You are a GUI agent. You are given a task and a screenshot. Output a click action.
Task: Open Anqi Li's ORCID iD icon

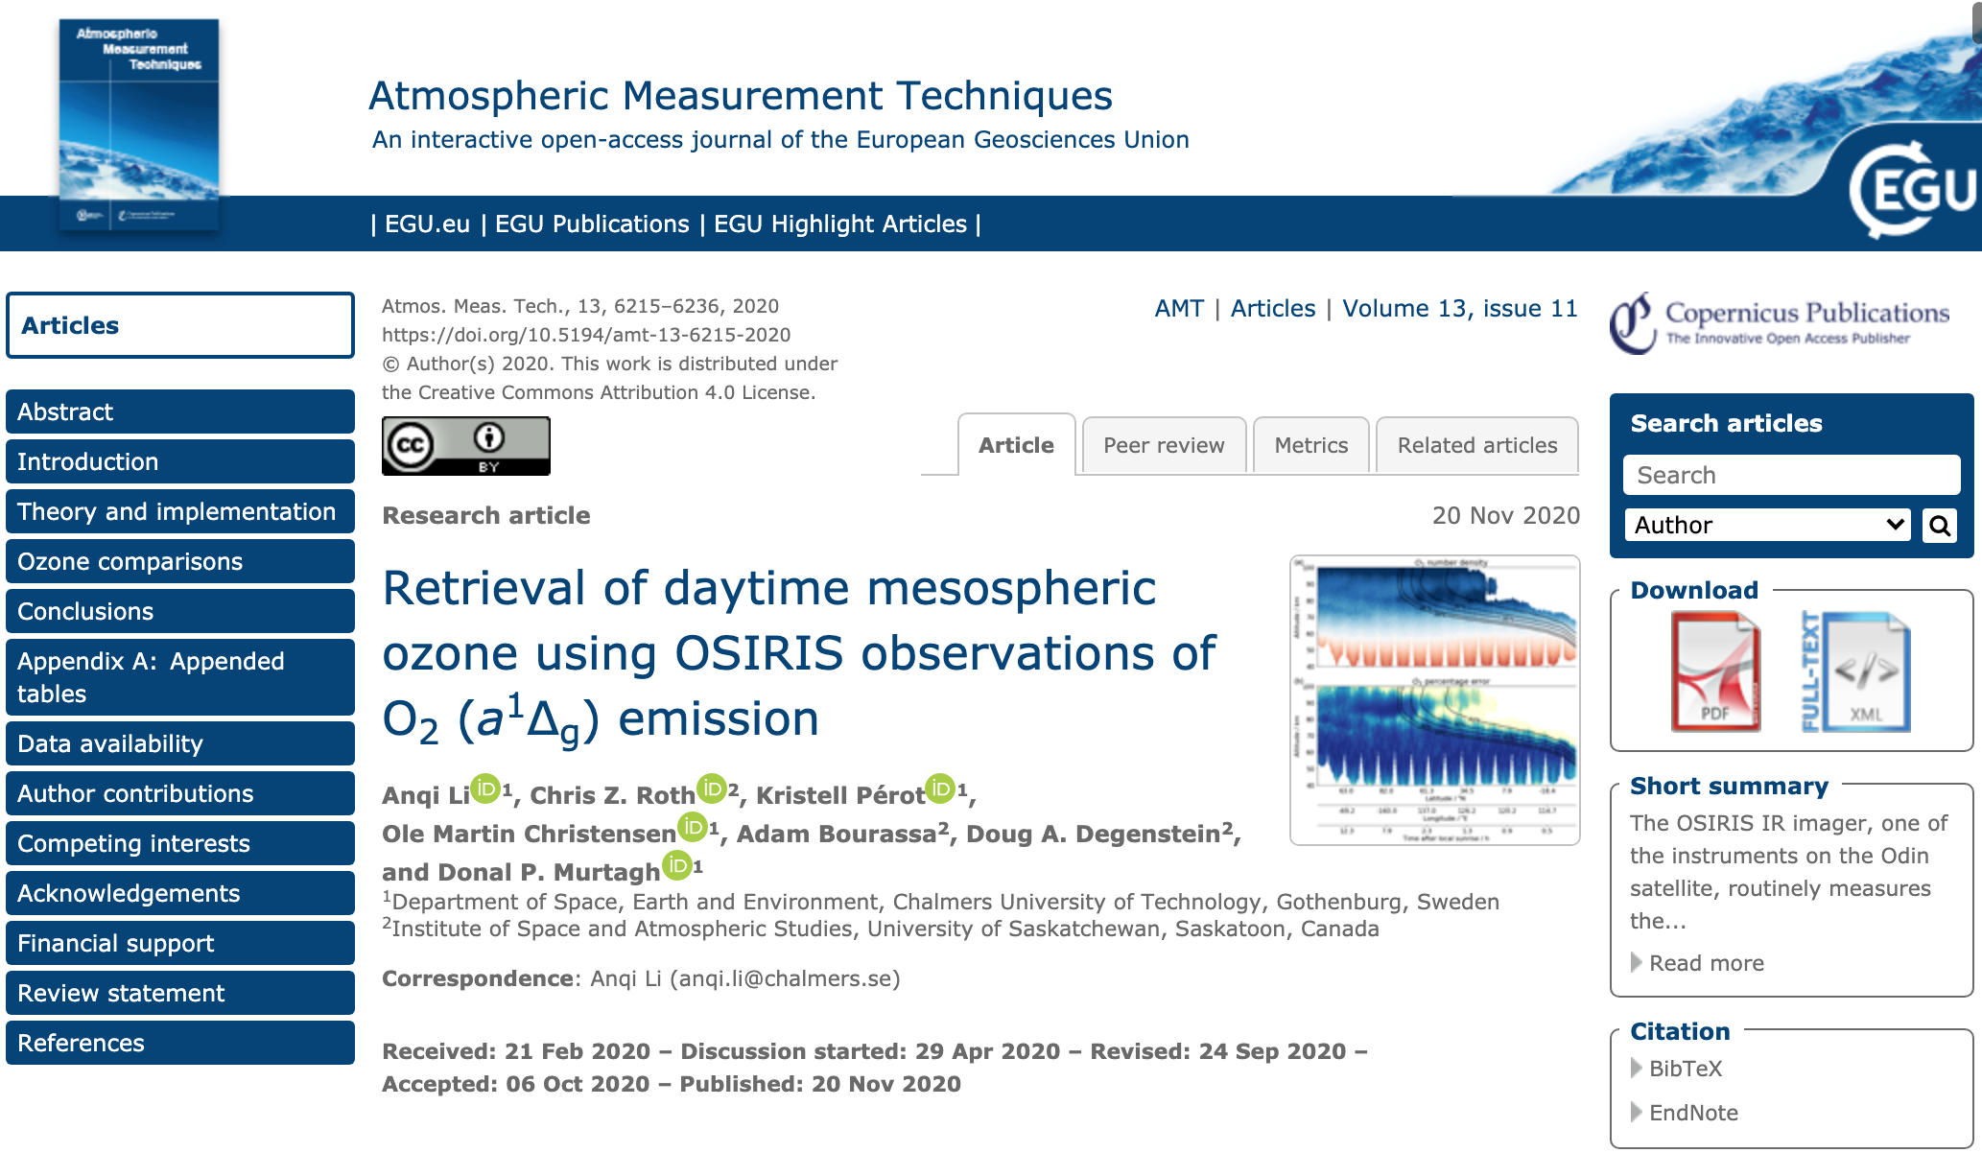[485, 788]
